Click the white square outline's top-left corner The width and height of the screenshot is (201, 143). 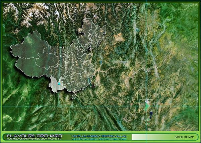point(140,100)
